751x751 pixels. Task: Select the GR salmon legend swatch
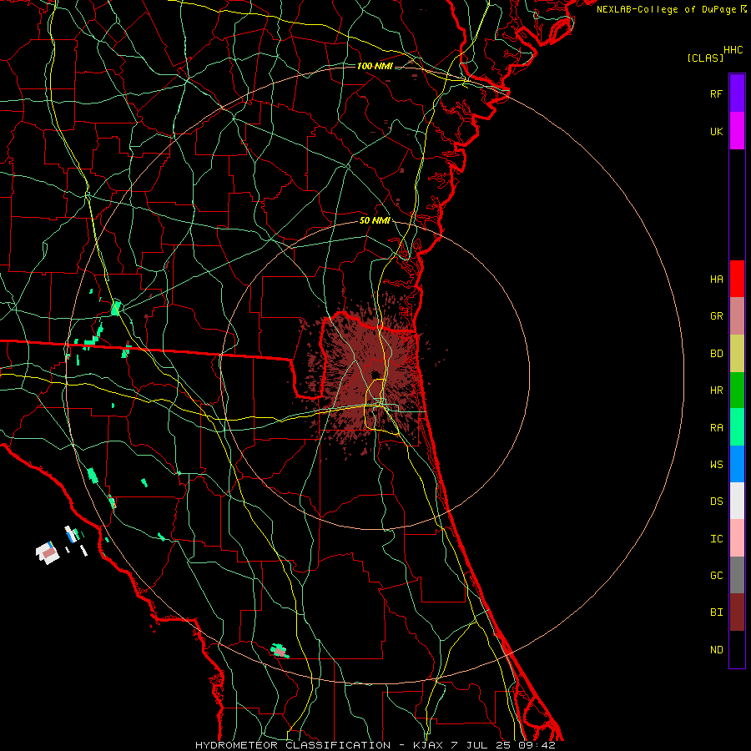[737, 316]
